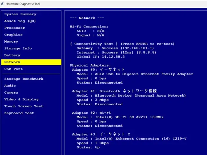Viewport: 207px width, 155px height.
Task: Launch the Storage Benchmark test
Action: 24,79
